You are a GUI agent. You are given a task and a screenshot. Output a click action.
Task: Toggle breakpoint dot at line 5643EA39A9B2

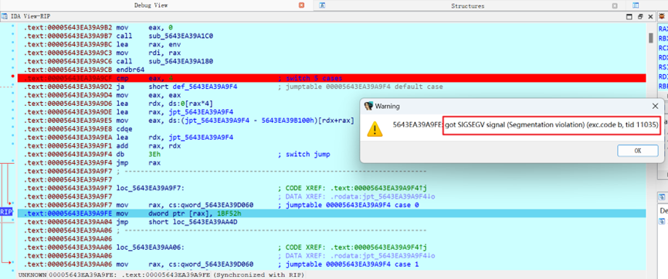[x=12, y=26]
